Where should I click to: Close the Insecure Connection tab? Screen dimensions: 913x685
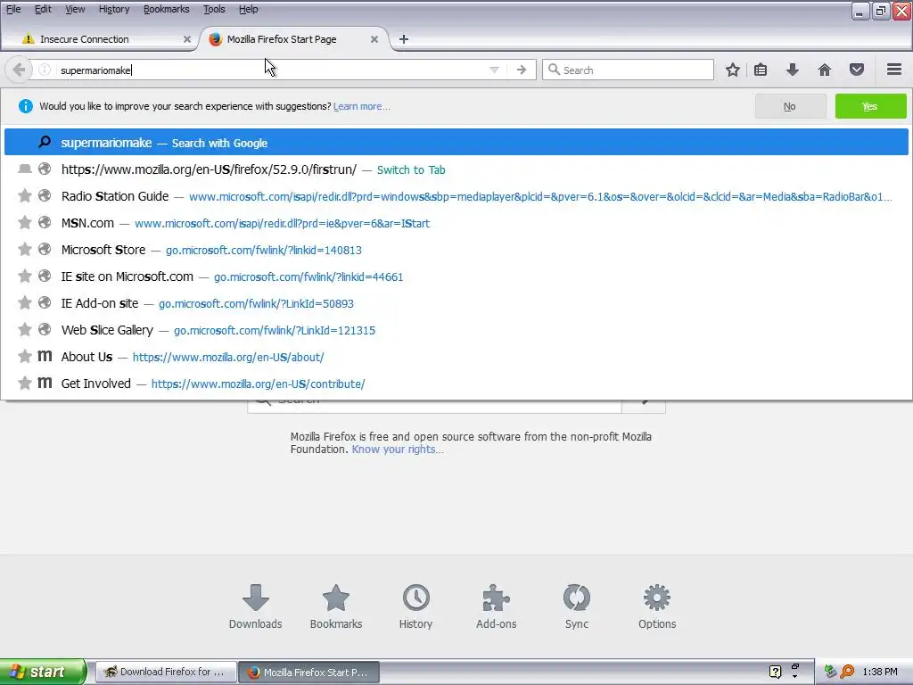click(x=187, y=39)
